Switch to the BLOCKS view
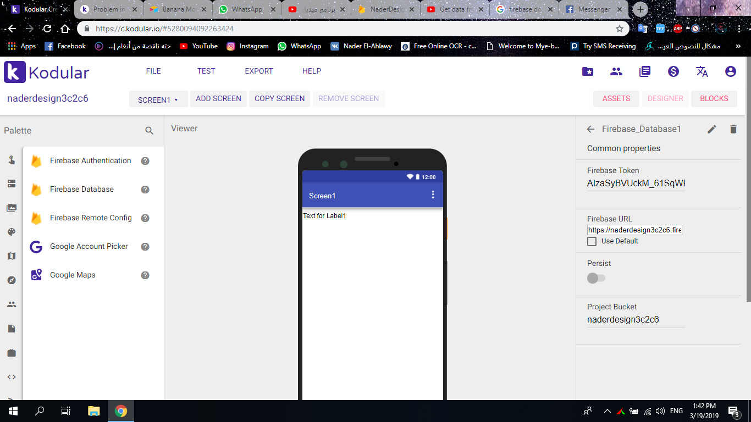 click(714, 99)
